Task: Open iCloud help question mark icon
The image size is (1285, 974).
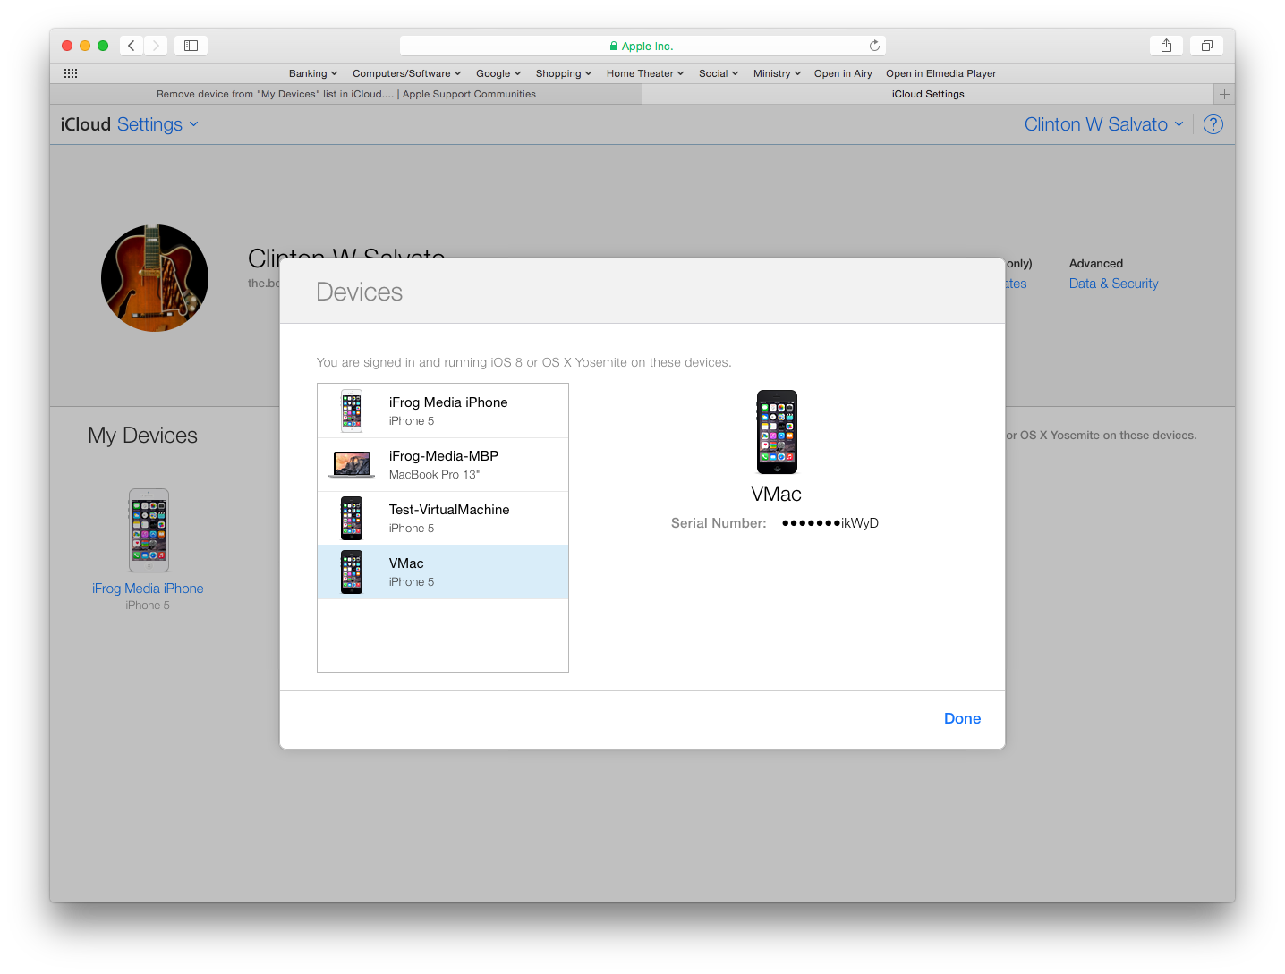Action: [1213, 124]
